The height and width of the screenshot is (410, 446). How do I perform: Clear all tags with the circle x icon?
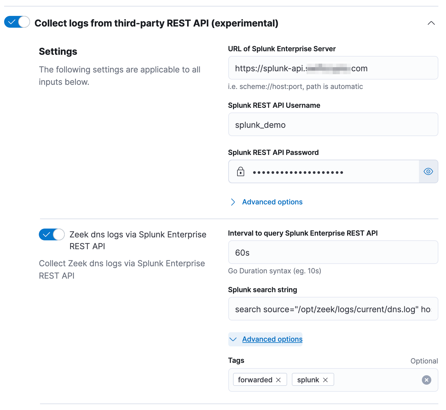[426, 380]
